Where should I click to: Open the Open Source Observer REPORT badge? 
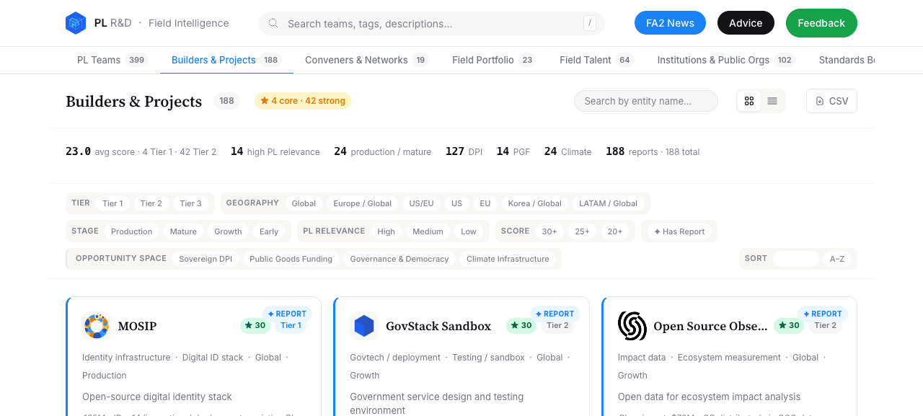click(823, 314)
